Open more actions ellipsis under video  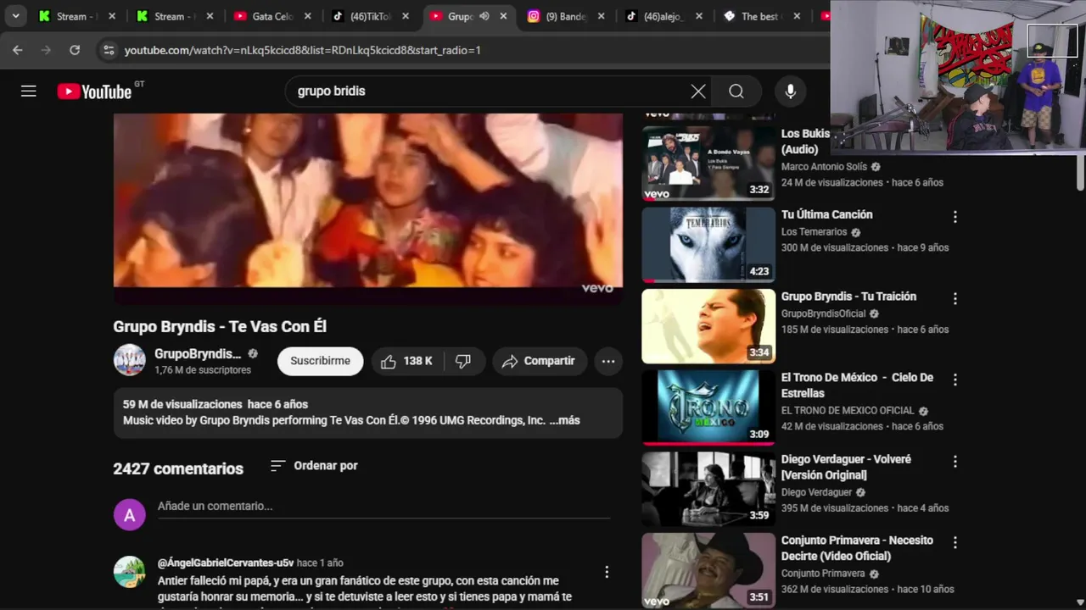[x=608, y=361]
